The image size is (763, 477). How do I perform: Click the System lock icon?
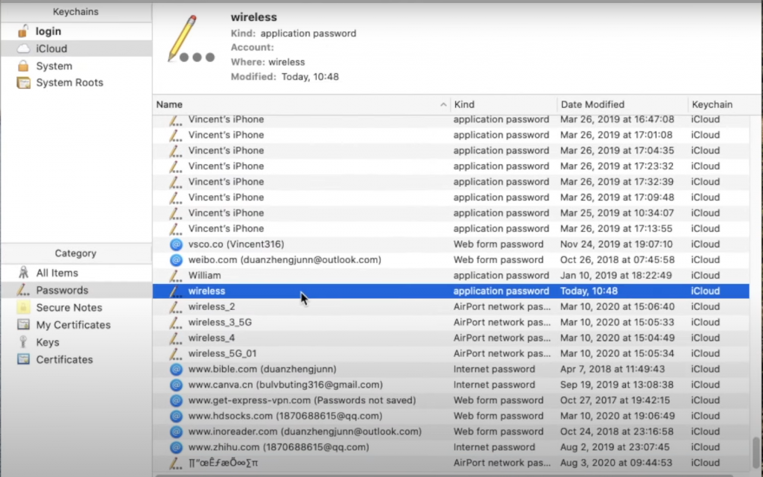(x=23, y=66)
